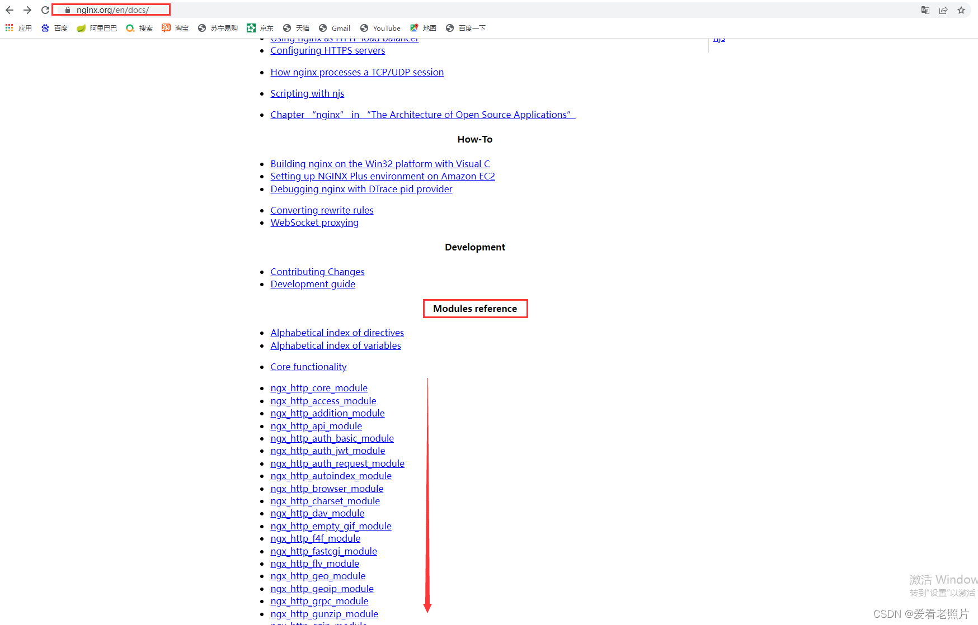
Task: Open ngx_http_dav_module link
Action: [x=317, y=513]
